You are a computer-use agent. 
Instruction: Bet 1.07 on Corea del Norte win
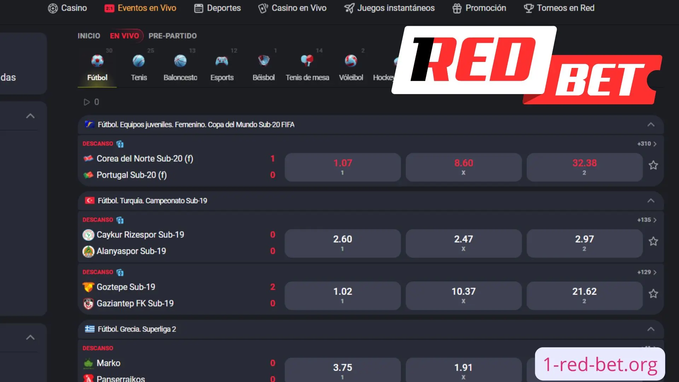(342, 167)
